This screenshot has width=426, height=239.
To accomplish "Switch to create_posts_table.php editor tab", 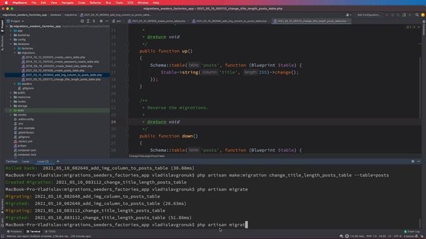I will click(158, 21).
